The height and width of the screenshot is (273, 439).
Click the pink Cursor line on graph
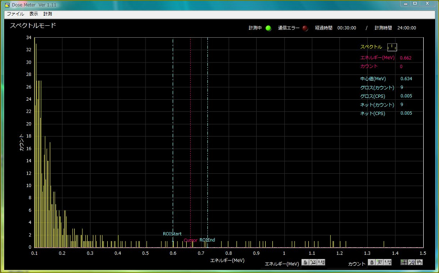tap(190, 143)
